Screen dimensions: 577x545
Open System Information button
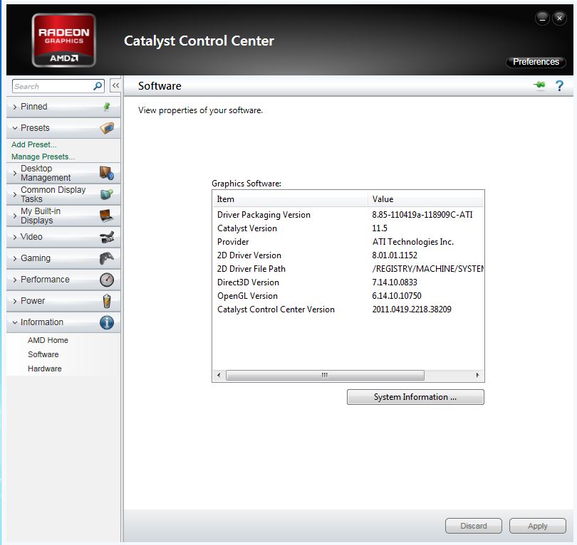coord(415,397)
